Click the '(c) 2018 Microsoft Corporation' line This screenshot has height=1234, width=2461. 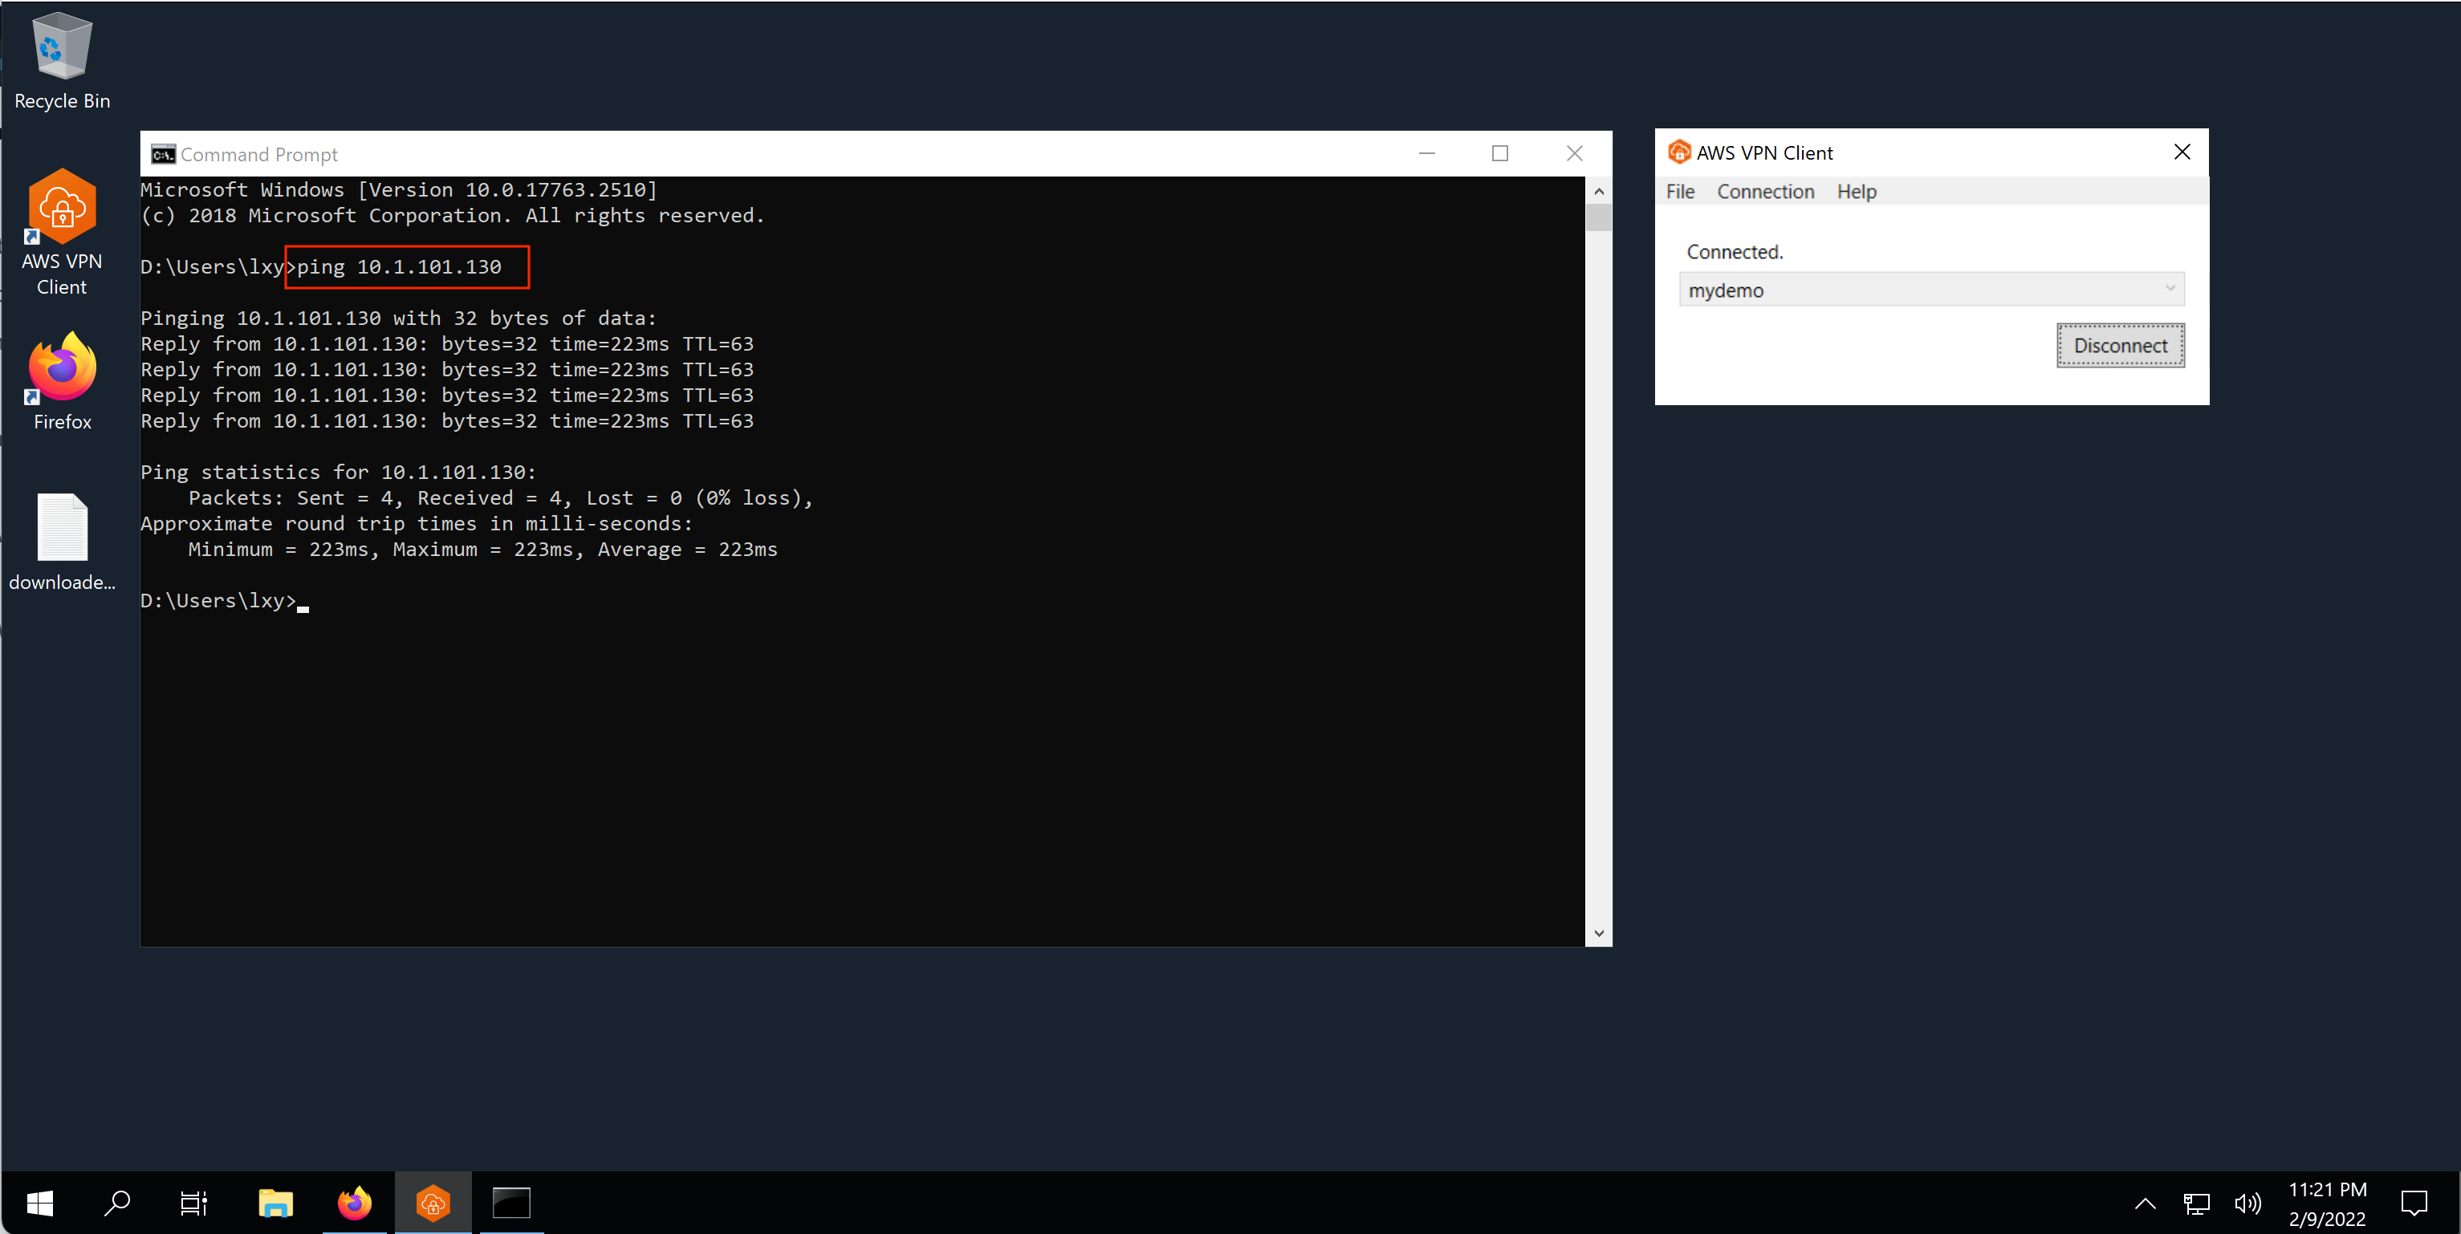pos(453,215)
